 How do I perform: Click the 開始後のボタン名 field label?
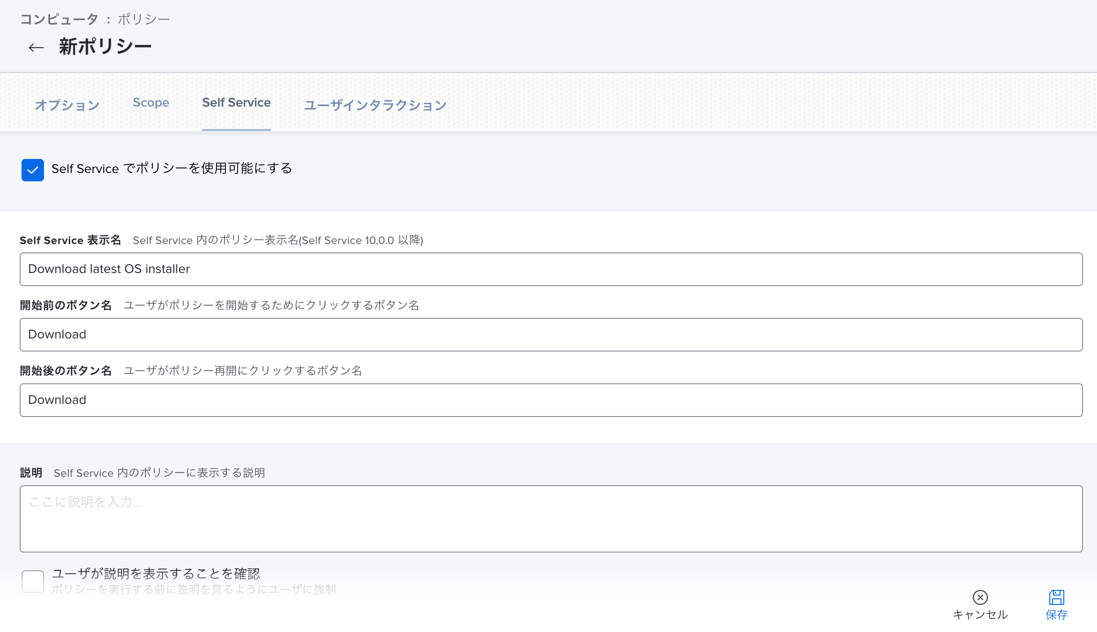[66, 371]
